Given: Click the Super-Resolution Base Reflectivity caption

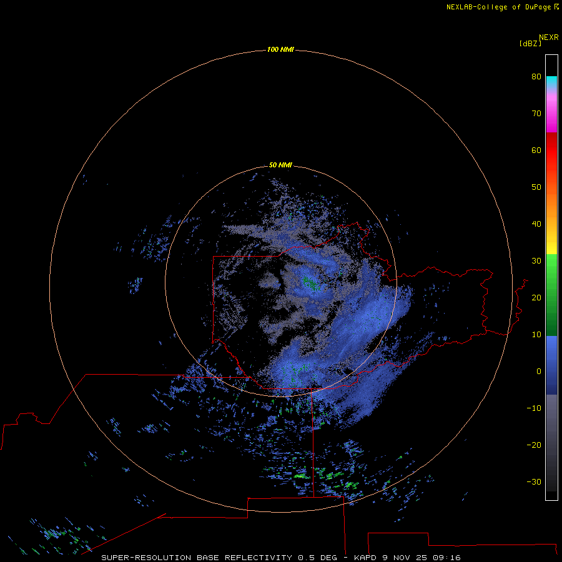Looking at the screenshot, I should pos(280,558).
